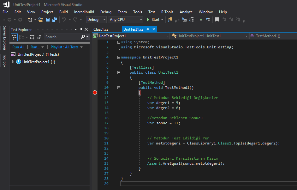Click the overlapping squares icon in Test Explorer

tap(39, 37)
